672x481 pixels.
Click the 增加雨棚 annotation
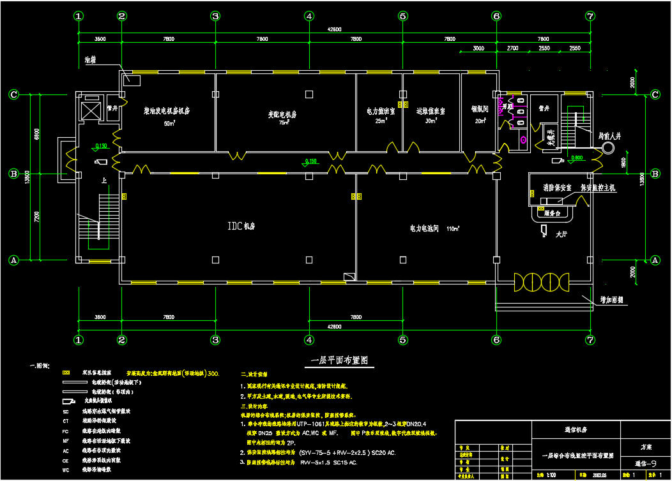(x=612, y=300)
